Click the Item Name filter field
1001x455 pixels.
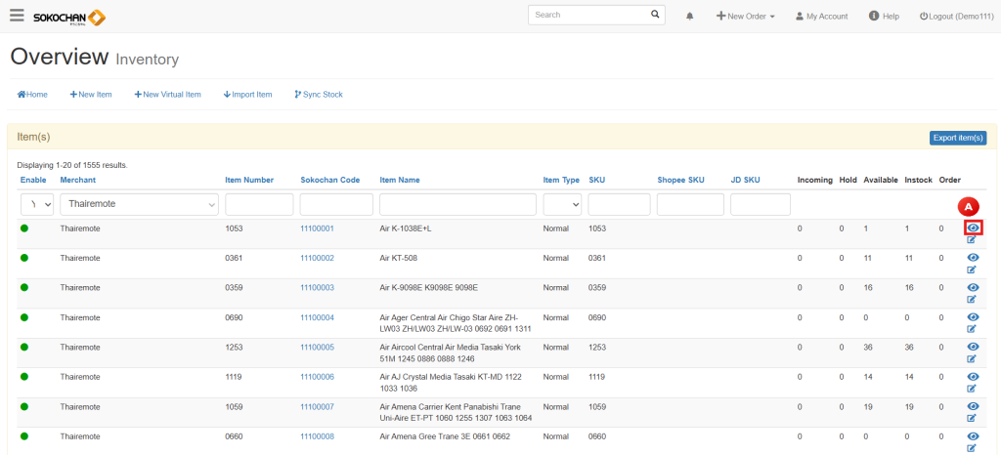click(x=457, y=204)
